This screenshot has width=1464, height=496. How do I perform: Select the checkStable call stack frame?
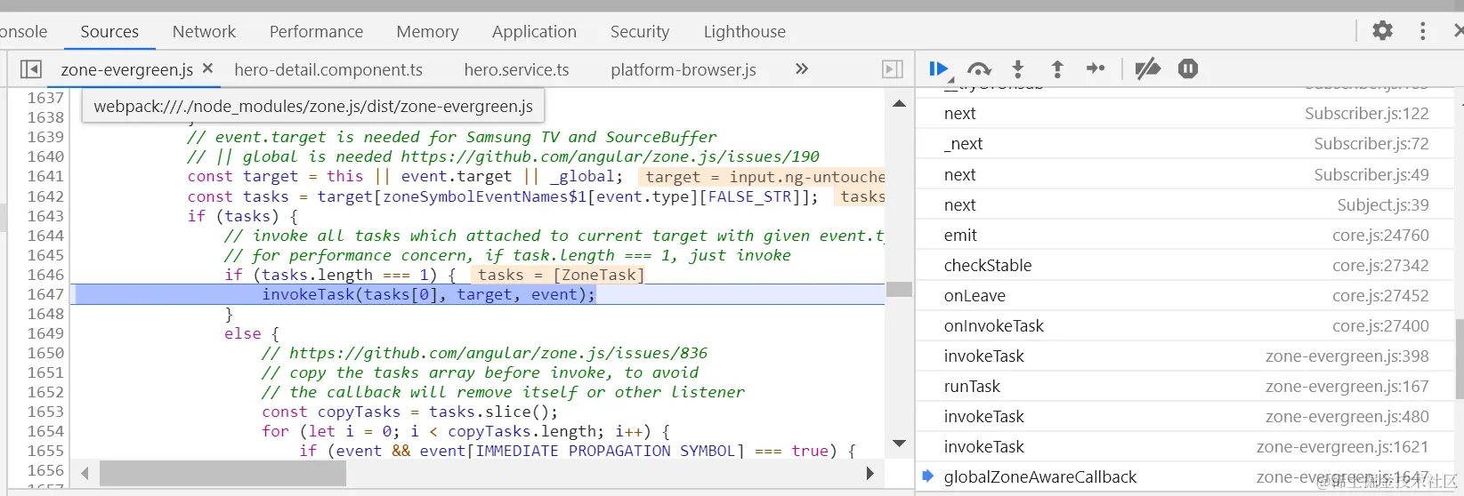tap(1185, 266)
